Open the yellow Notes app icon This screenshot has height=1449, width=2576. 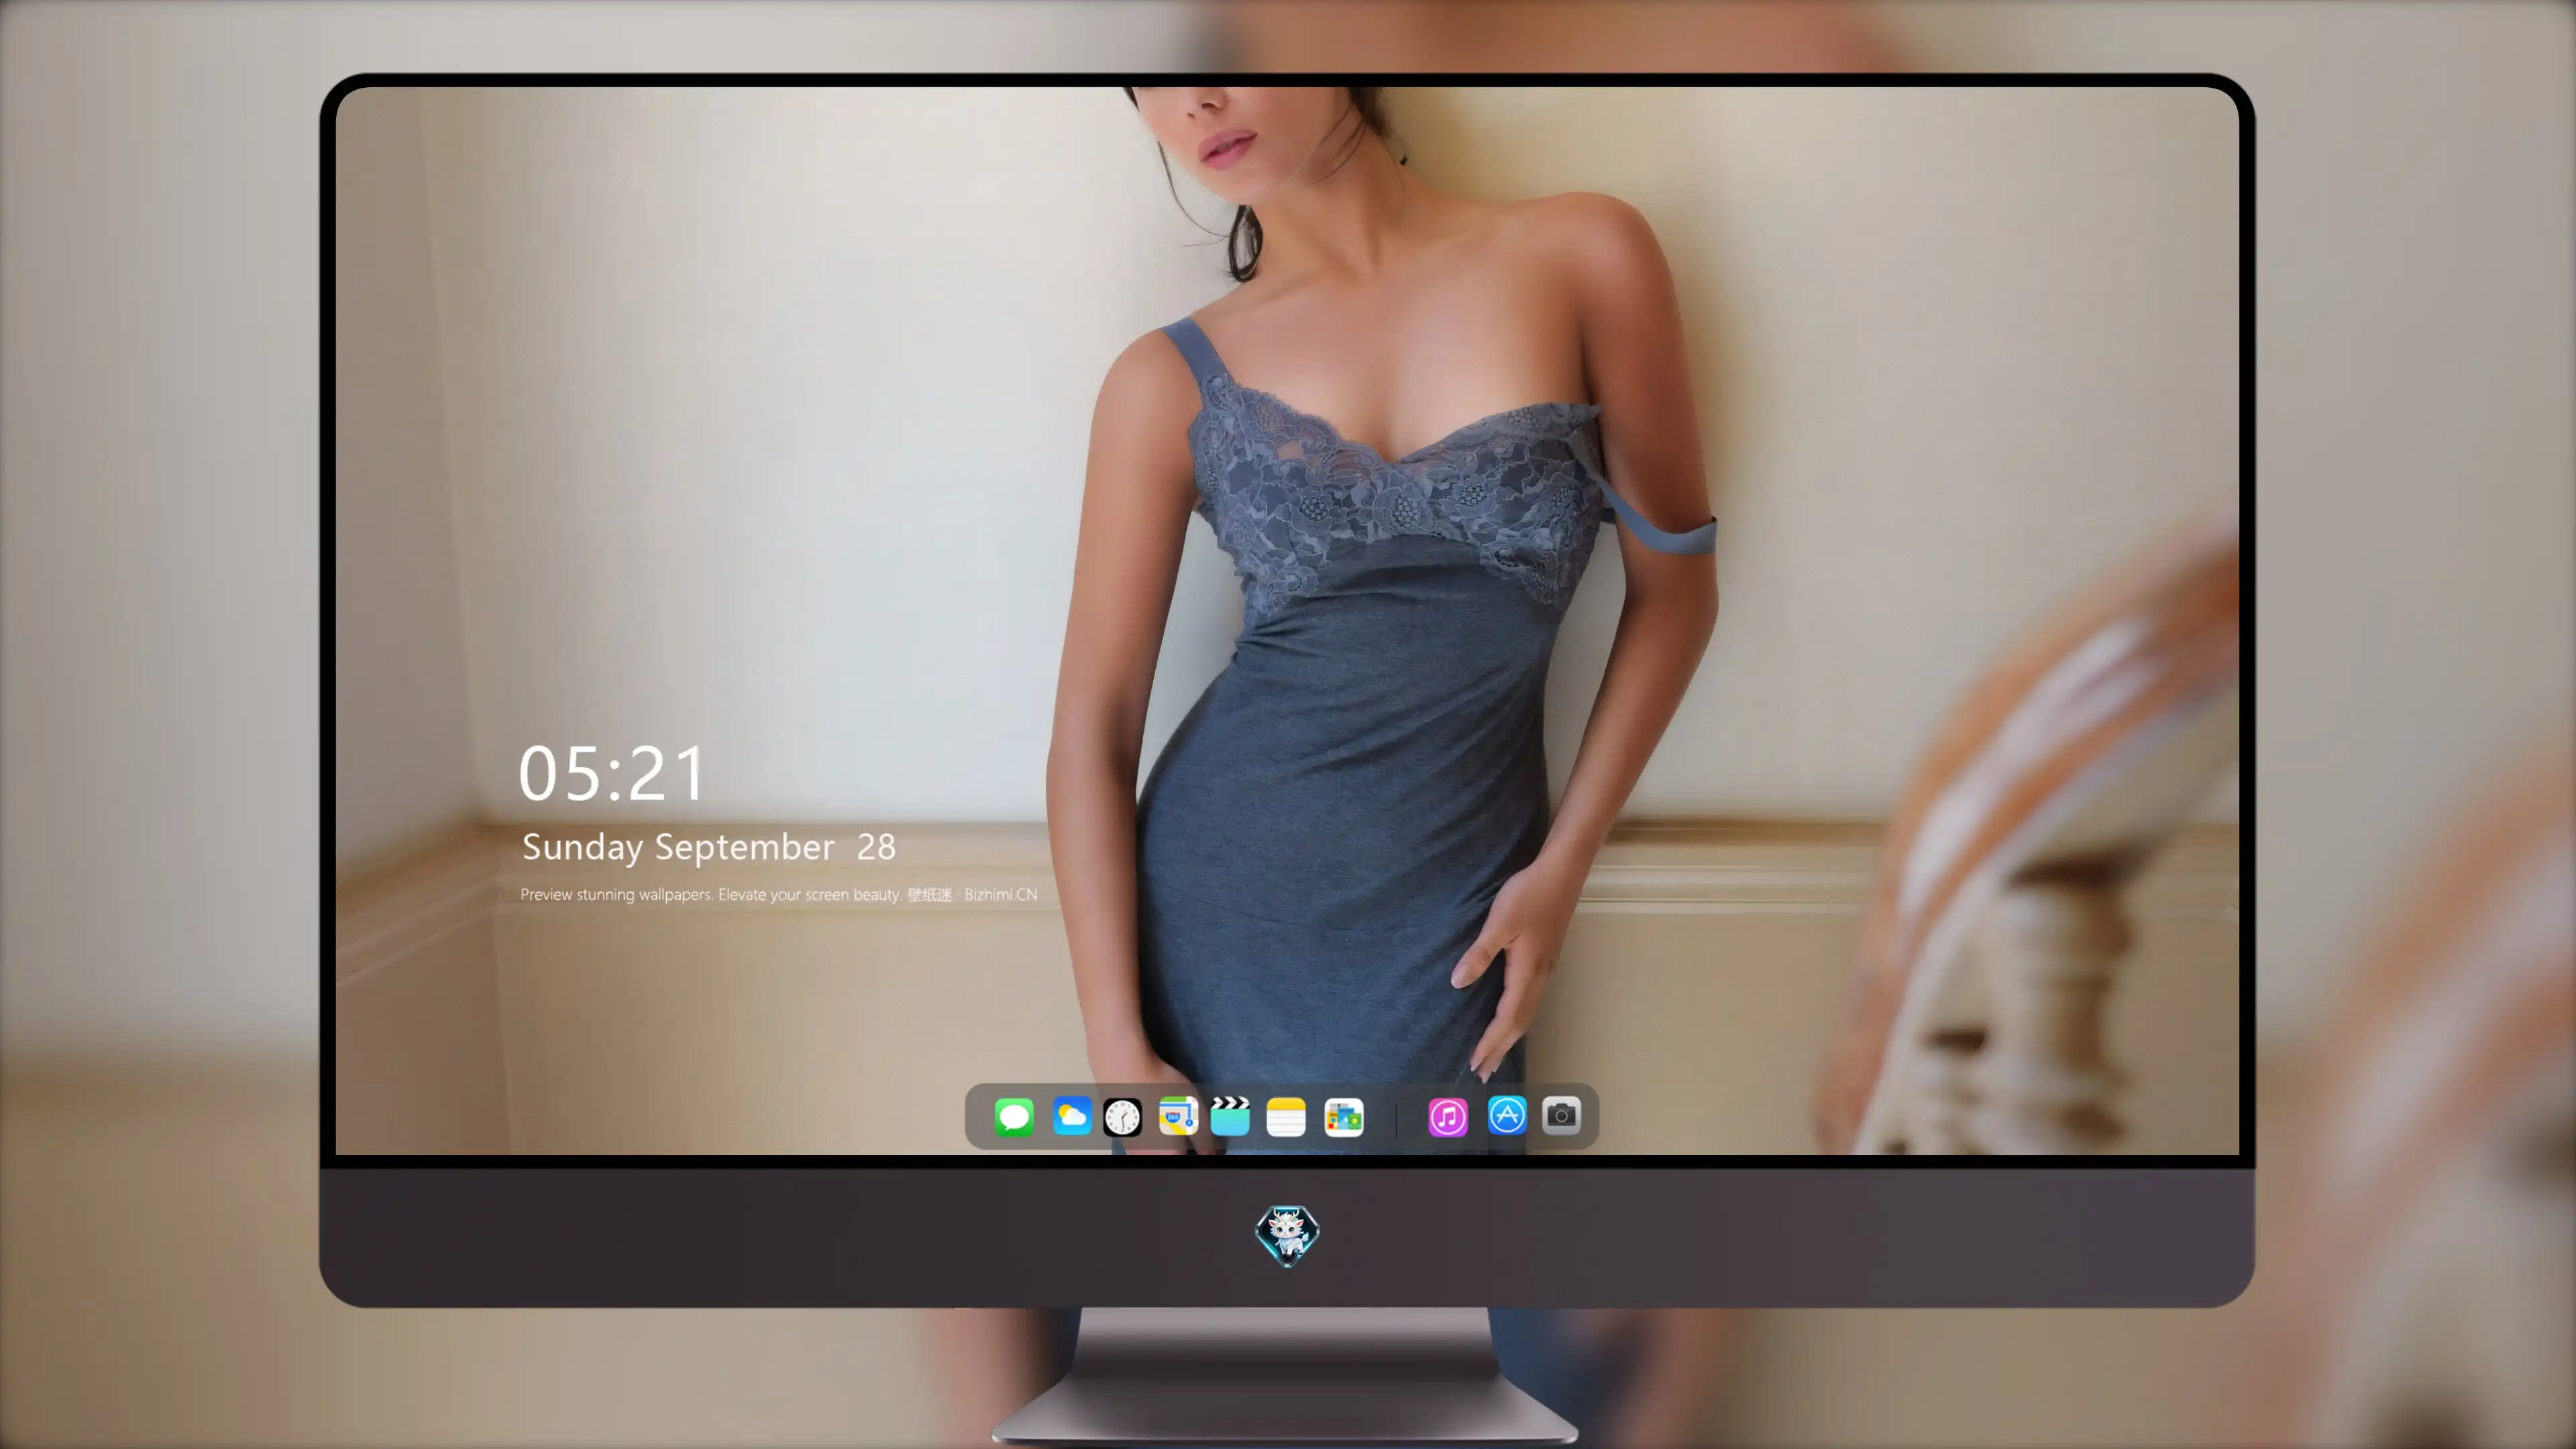(1286, 1116)
